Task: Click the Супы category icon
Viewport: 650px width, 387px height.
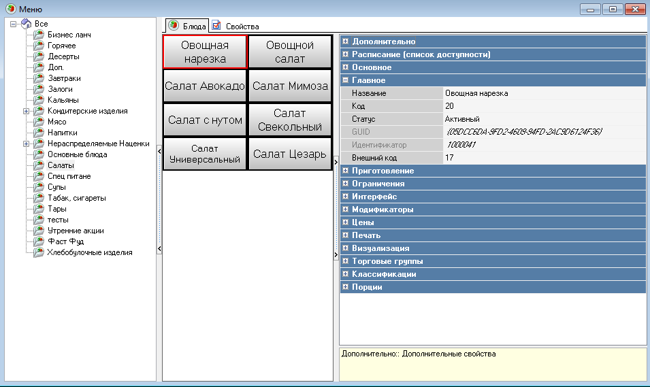Action: point(39,187)
